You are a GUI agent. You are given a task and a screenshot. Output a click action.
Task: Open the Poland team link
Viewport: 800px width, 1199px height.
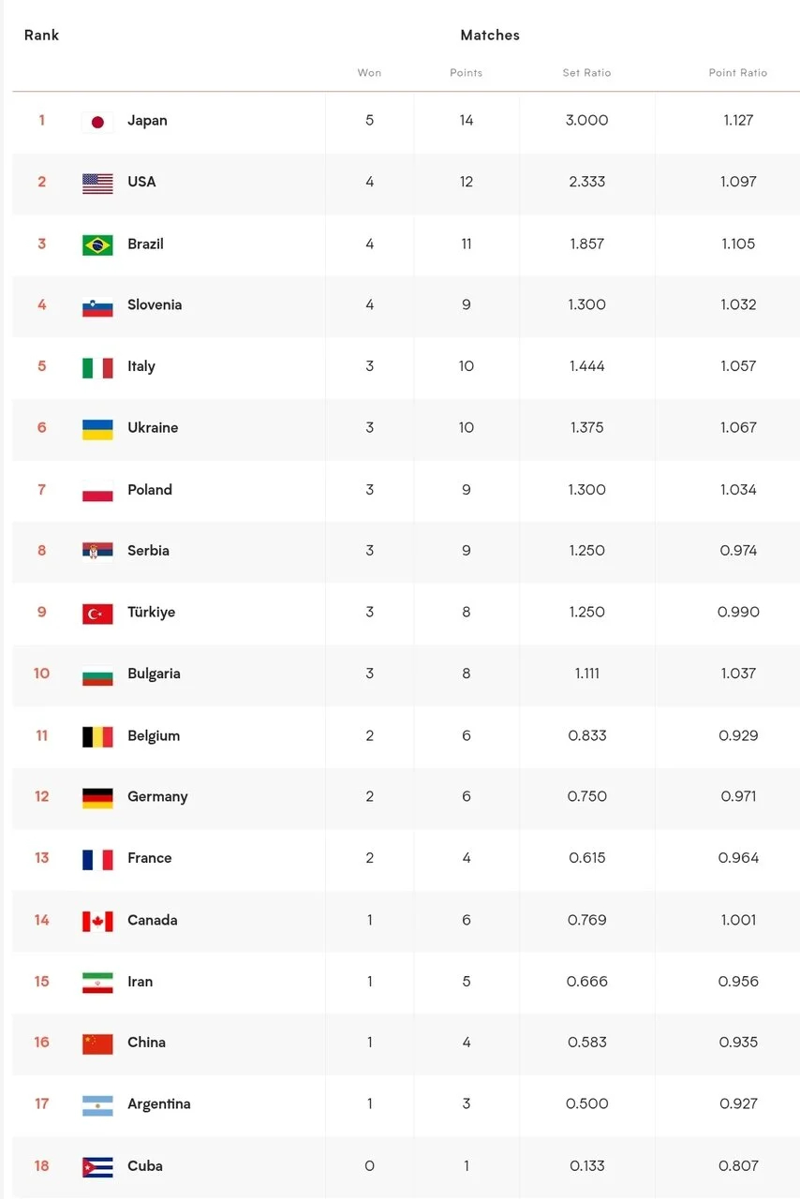(x=150, y=490)
